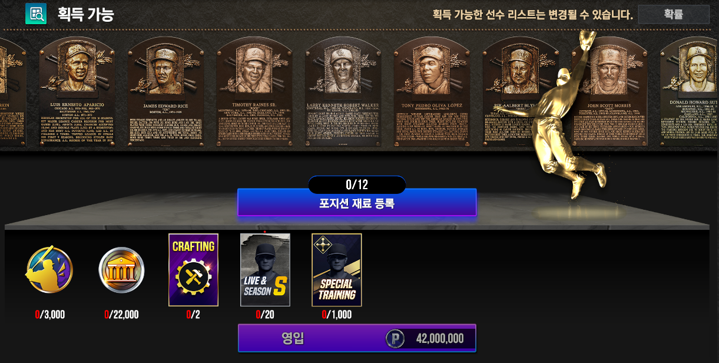Image resolution: width=719 pixels, height=363 pixels.
Task: Click the P point currency icon
Action: coord(395,338)
